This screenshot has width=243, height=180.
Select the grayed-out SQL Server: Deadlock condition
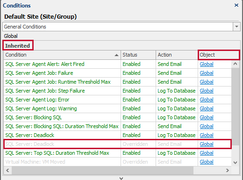pyautogui.click(x=29, y=144)
